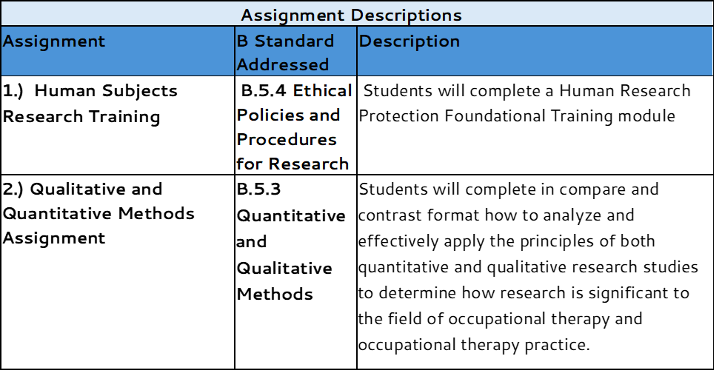Select the Assignment column header
722x376 pixels.
54,41
